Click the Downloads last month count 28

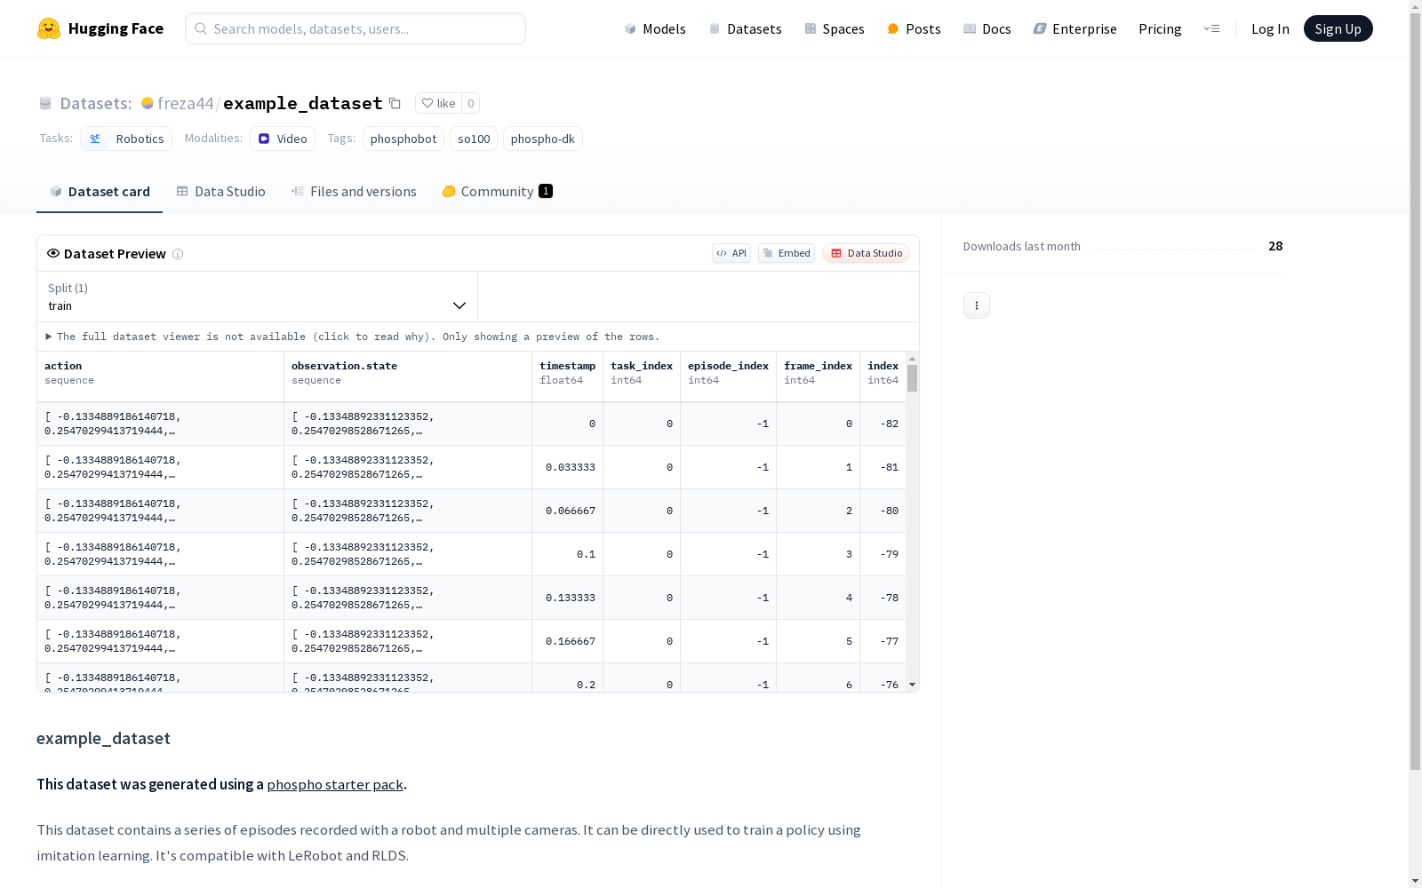tap(1275, 246)
